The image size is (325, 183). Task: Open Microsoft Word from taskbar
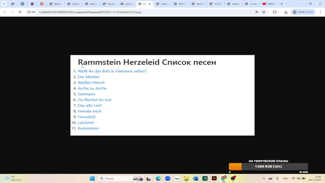(196, 178)
